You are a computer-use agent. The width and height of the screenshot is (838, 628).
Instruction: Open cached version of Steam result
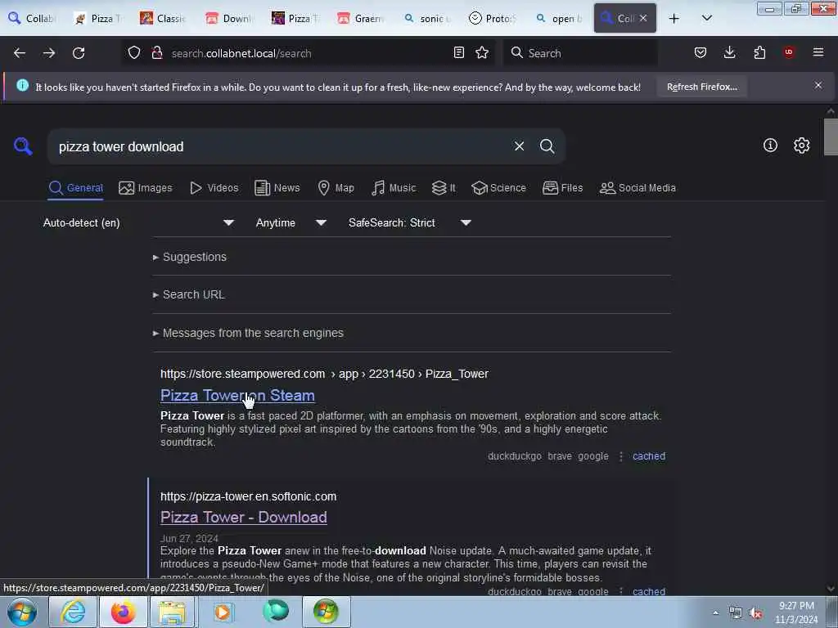649,456
